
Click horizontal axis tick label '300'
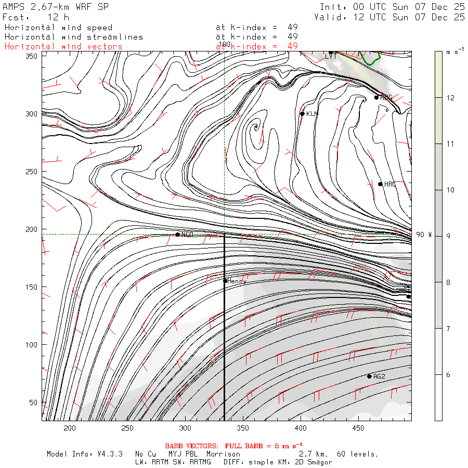pyautogui.click(x=185, y=428)
